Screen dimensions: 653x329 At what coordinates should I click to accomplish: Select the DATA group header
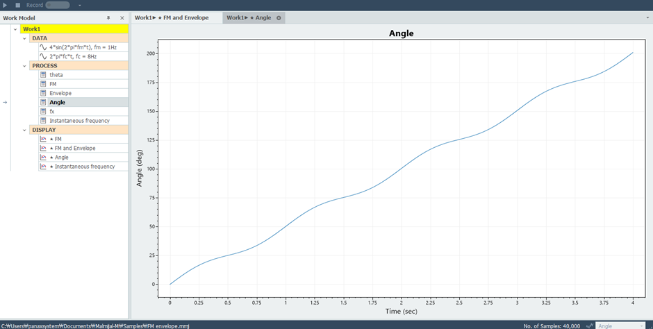pyautogui.click(x=79, y=38)
